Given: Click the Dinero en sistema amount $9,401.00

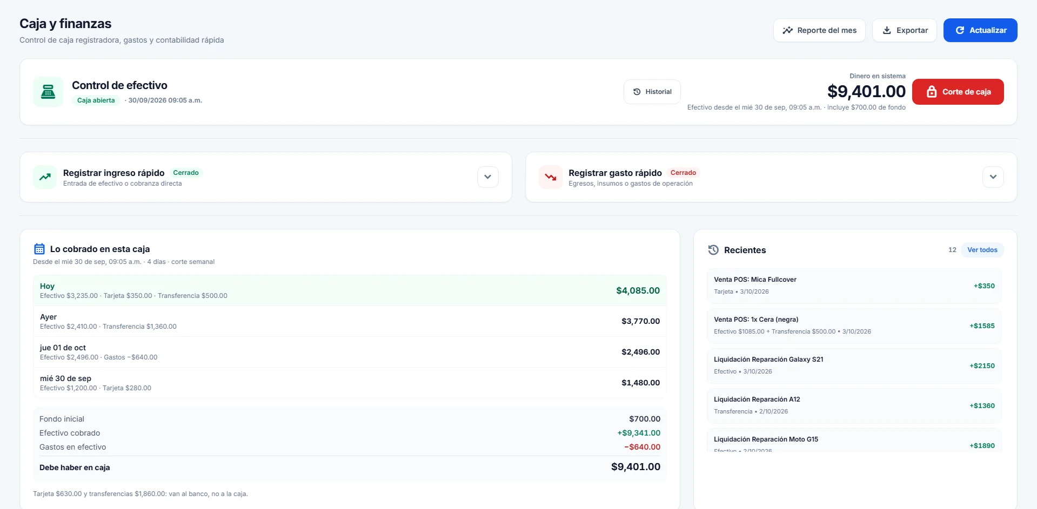Looking at the screenshot, I should (x=866, y=91).
